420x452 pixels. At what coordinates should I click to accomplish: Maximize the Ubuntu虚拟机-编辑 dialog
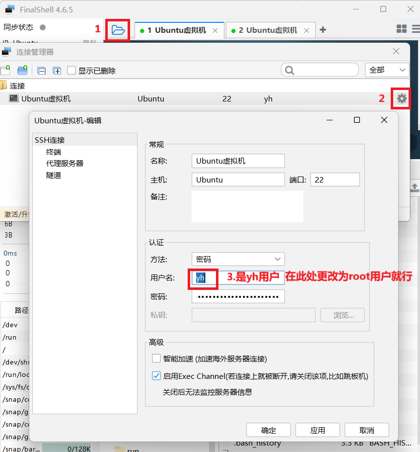pos(356,120)
